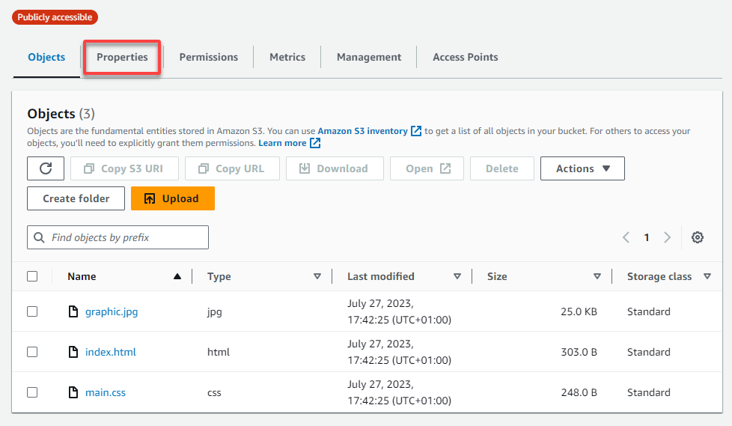Open the graphic.jpg object link
Screen dimensions: 732x426
coord(112,311)
